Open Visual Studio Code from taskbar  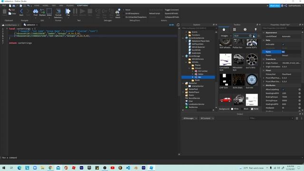128,168
